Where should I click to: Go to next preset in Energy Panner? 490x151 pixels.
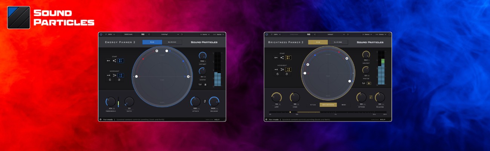pos(182,34)
